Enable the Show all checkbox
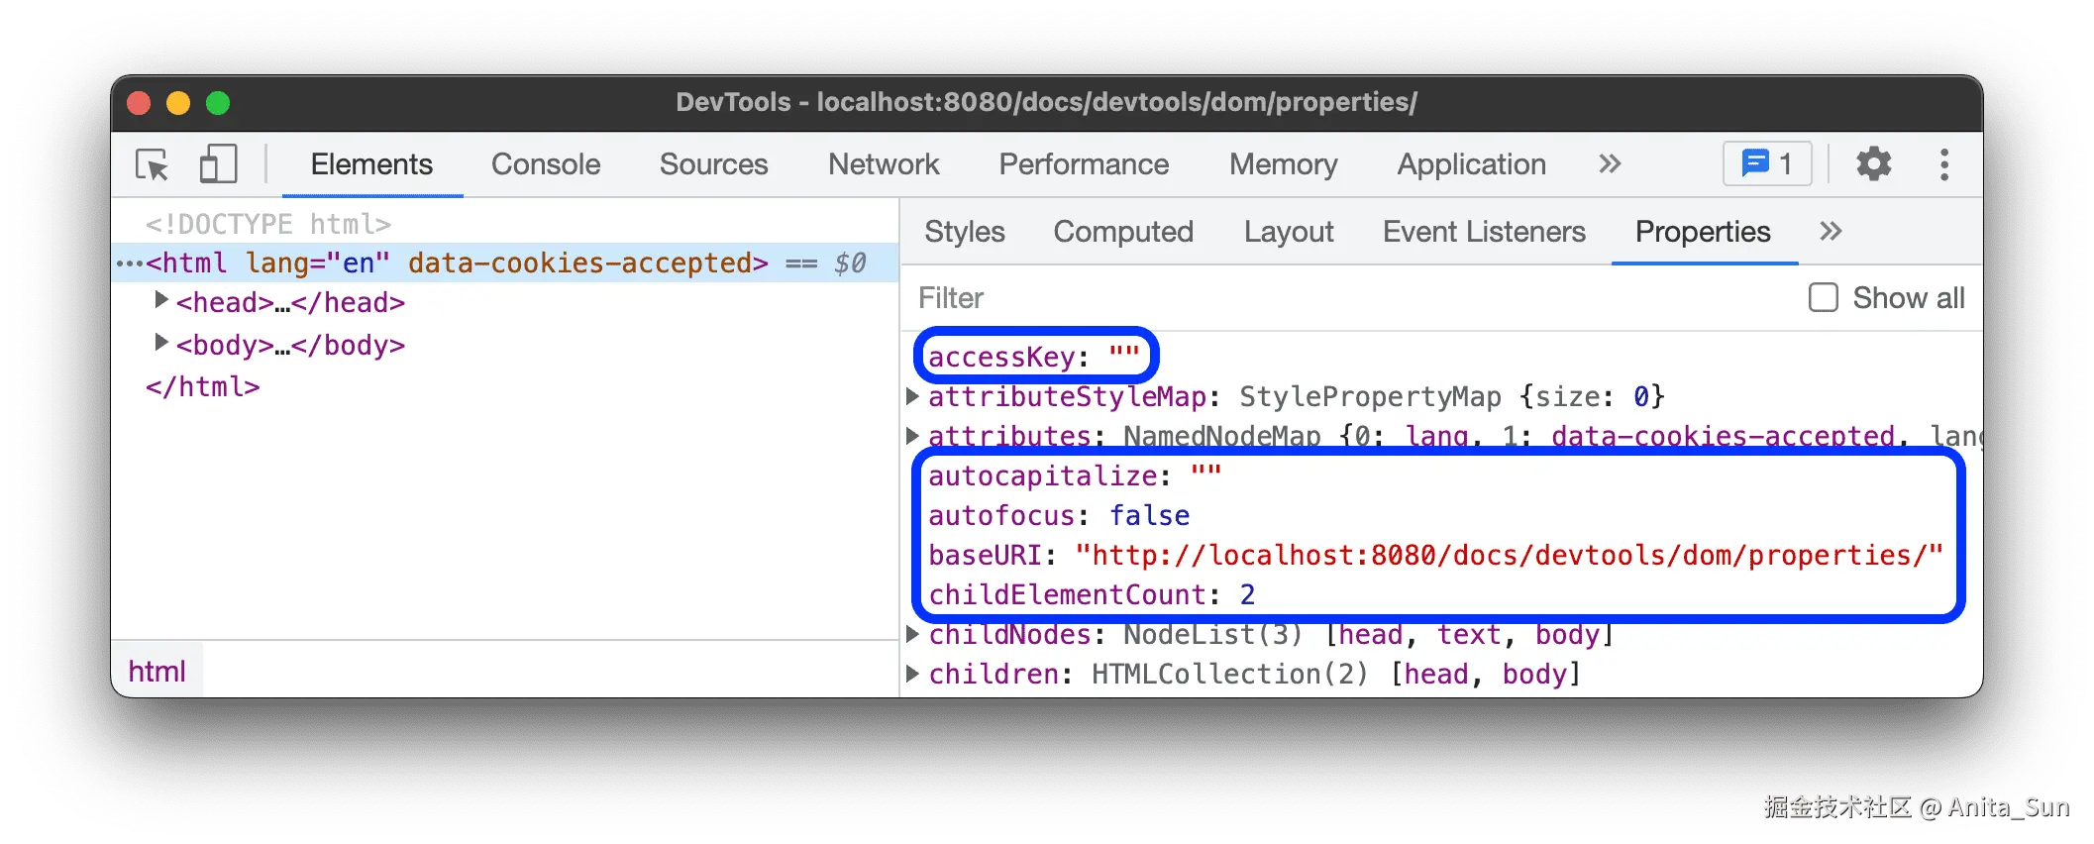The height and width of the screenshot is (844, 2094). point(1823,298)
